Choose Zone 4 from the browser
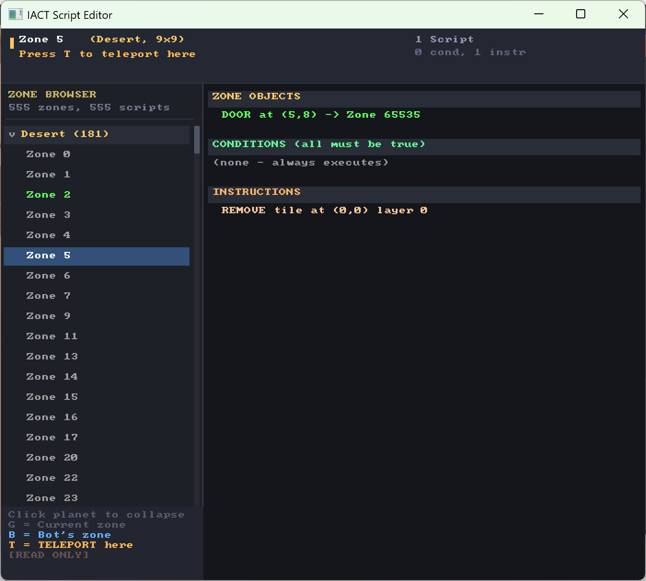The height and width of the screenshot is (581, 646). [x=97, y=235]
